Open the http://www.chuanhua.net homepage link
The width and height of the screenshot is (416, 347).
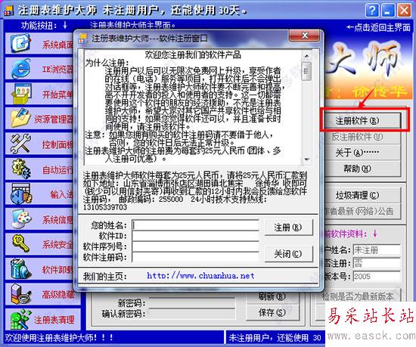point(200,276)
